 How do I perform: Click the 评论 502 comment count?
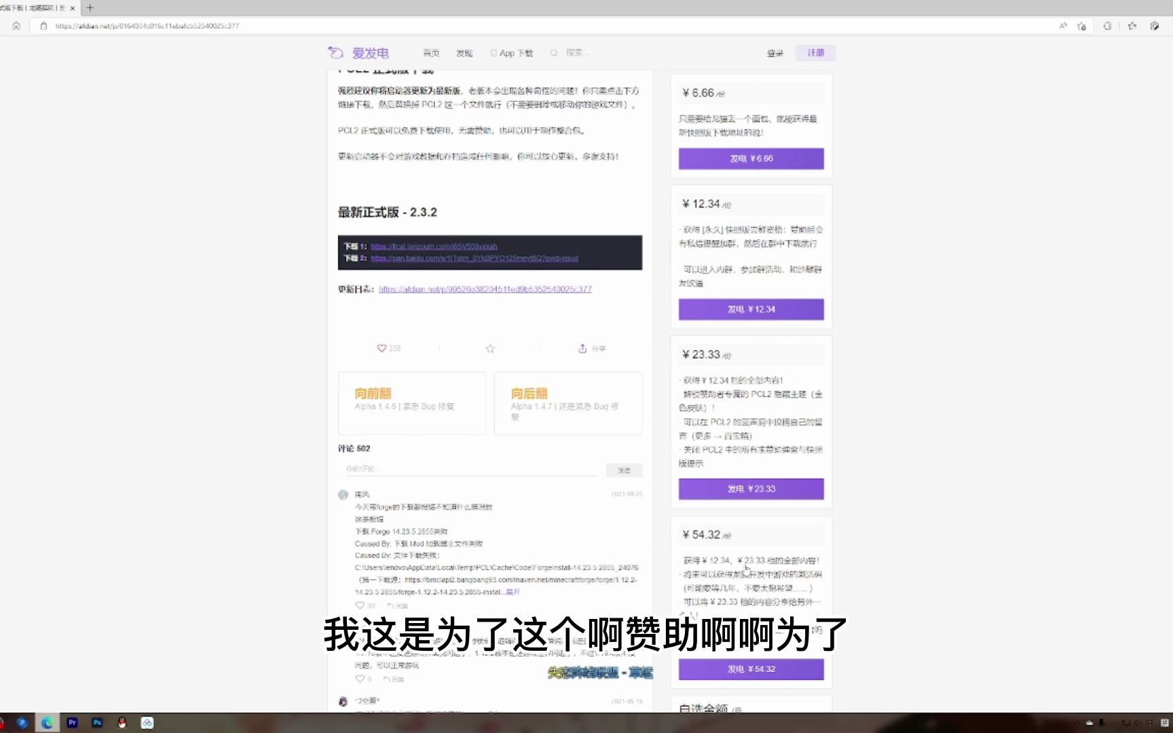click(354, 449)
